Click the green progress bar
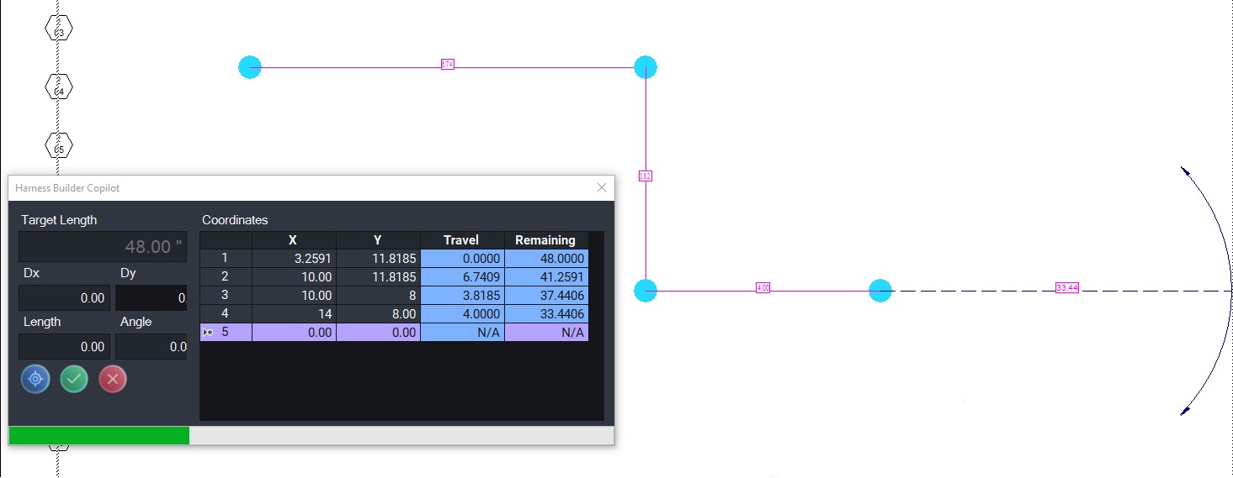The width and height of the screenshot is (1233, 478). coord(98,435)
